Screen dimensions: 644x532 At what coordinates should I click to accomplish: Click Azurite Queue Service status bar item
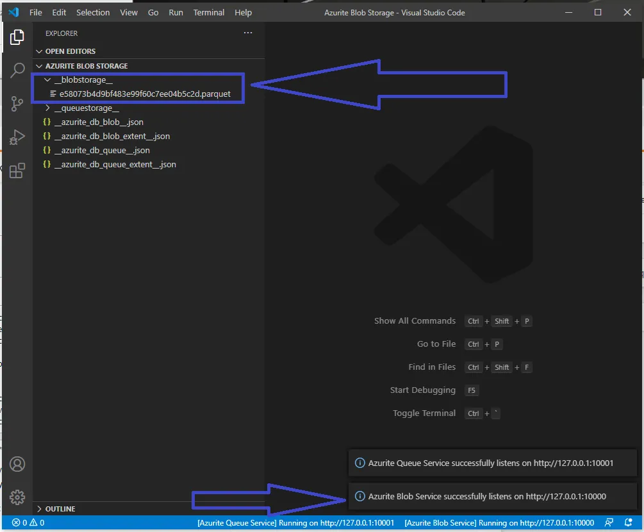click(295, 522)
